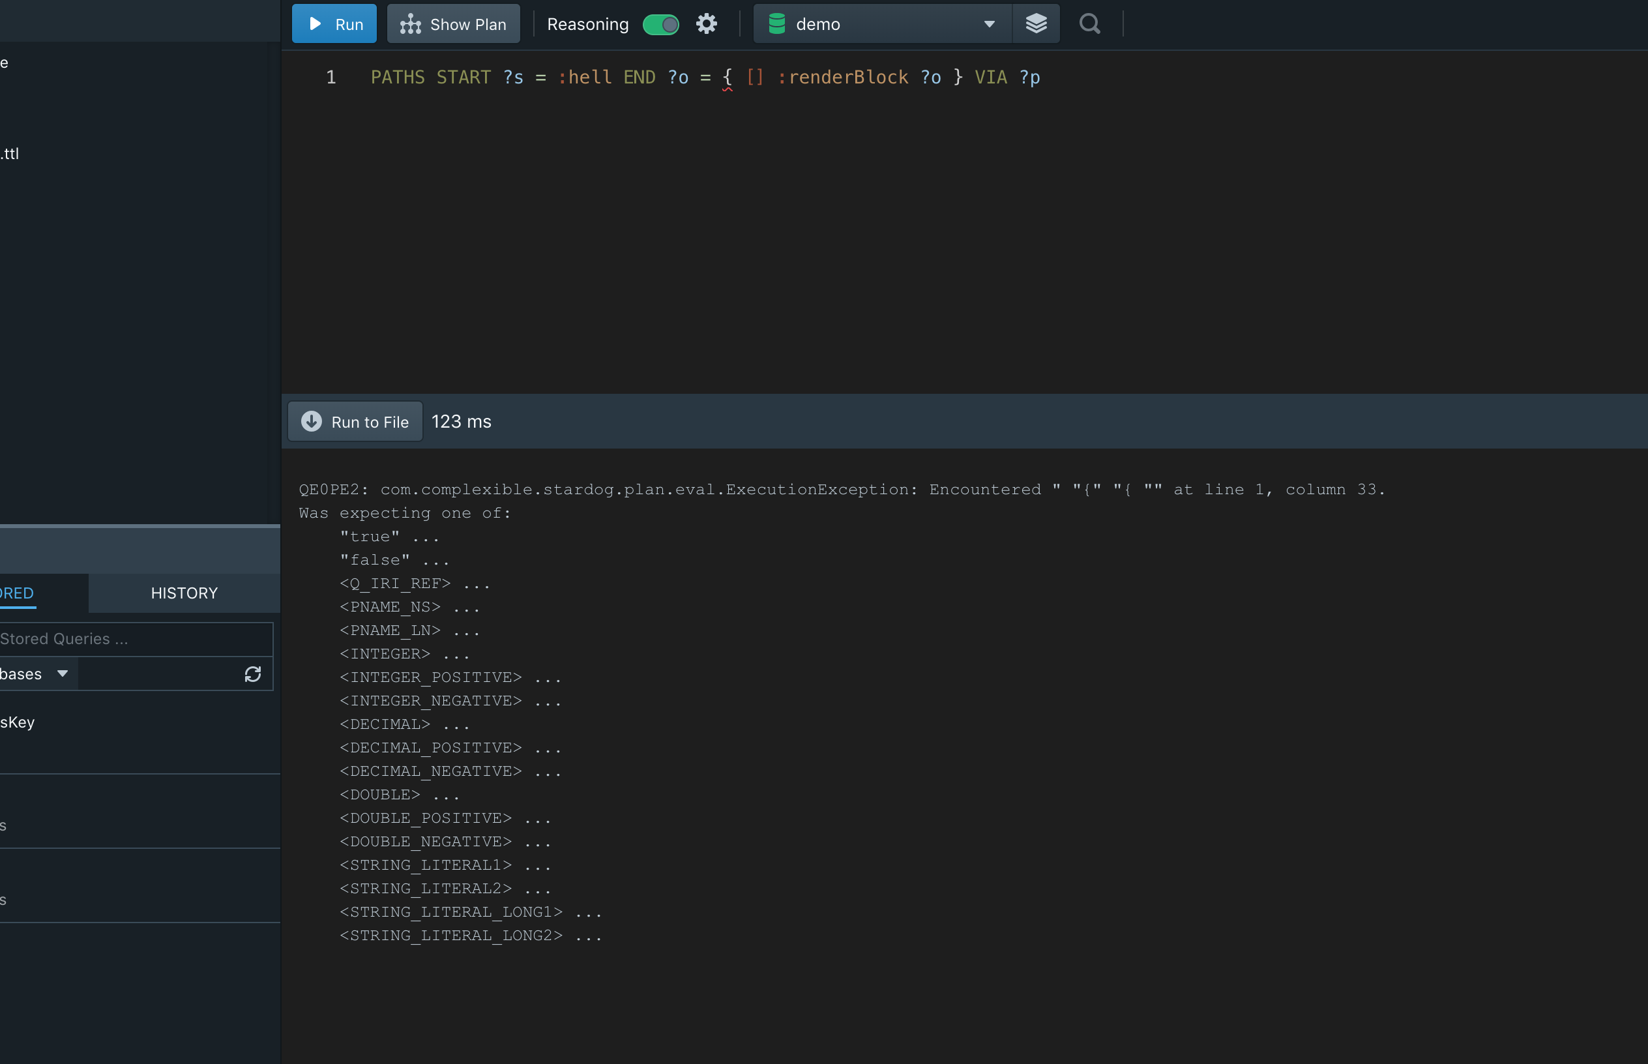
Task: Click the play triangle icon in Run
Action: pyautogui.click(x=315, y=24)
